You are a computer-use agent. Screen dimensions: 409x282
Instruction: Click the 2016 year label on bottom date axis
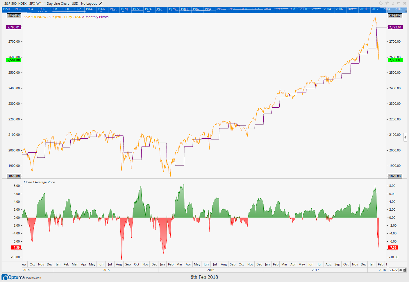(x=211, y=270)
